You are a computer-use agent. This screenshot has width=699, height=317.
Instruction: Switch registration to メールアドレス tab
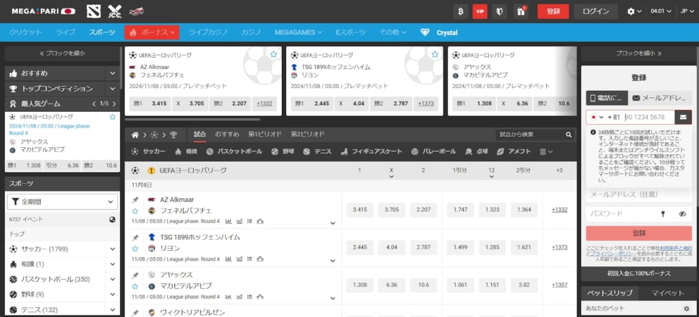pos(660,97)
